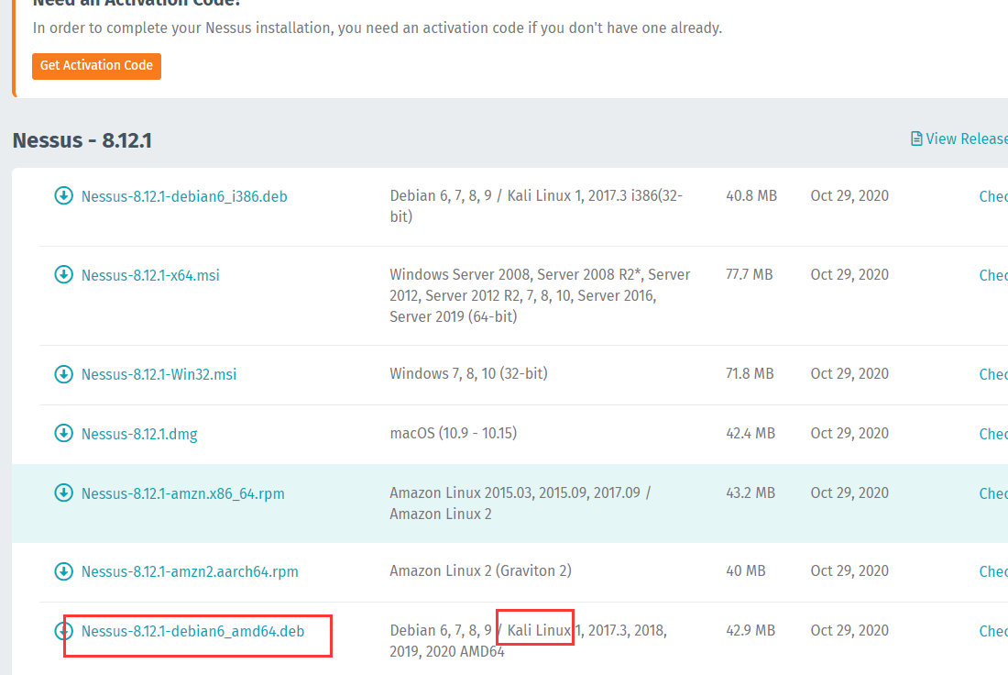Screen dimensions: 1008x675
Task: Click download icon for Nessus-8.12.1-Win32.msi
Action: point(63,374)
